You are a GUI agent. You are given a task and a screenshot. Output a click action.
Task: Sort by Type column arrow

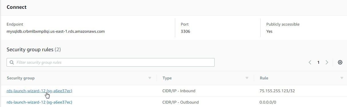click(x=247, y=78)
